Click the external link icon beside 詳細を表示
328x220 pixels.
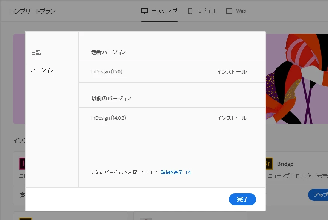(188, 173)
